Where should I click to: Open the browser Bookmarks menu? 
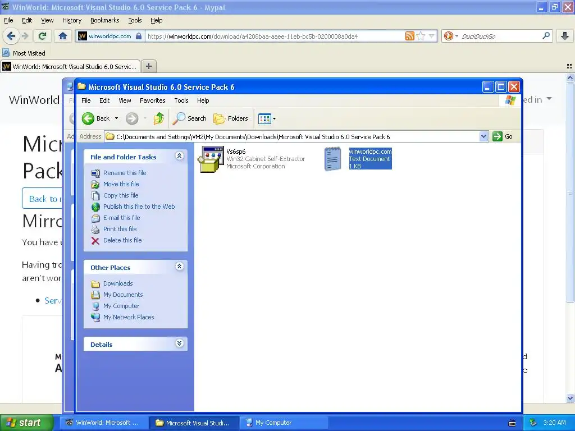[105, 21]
